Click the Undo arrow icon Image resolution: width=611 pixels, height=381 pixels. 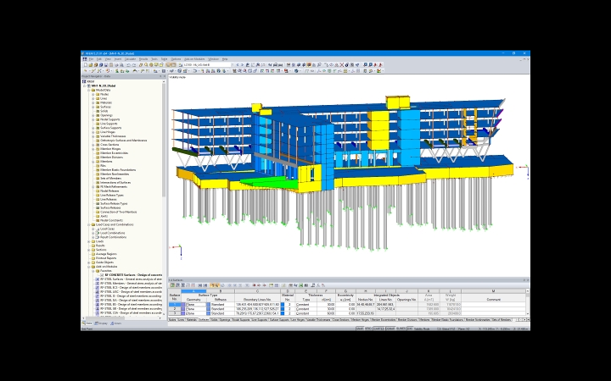(128, 65)
